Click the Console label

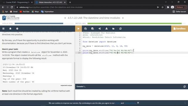pos(81,87)
